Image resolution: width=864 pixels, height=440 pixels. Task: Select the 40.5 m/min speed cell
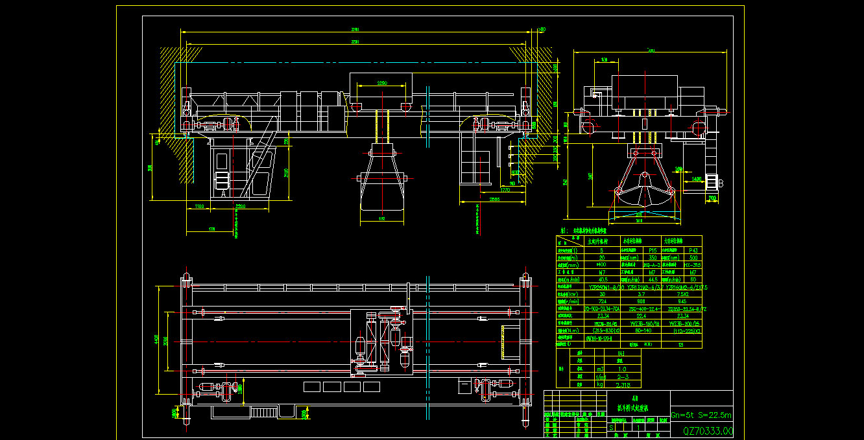coord(602,280)
